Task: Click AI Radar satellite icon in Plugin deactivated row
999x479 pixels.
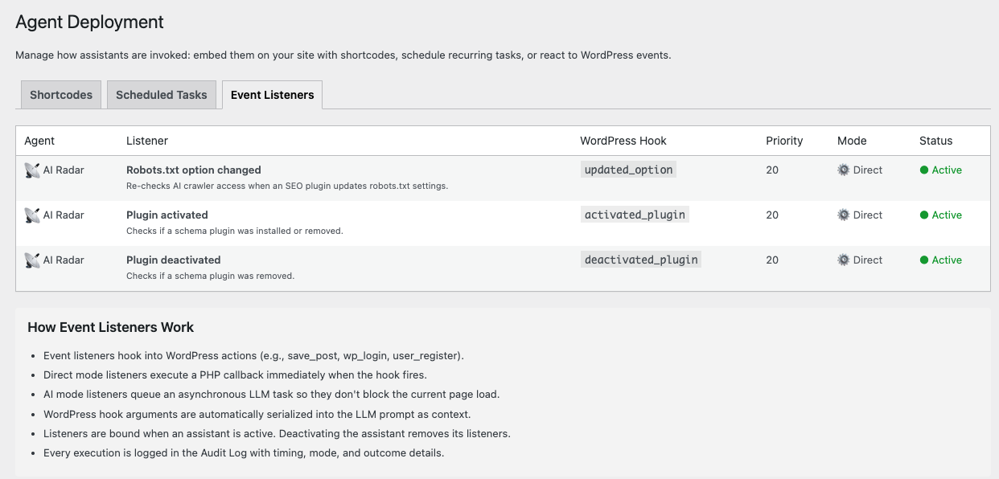Action: [32, 260]
